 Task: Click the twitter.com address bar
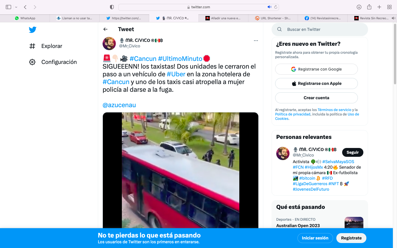point(198,7)
